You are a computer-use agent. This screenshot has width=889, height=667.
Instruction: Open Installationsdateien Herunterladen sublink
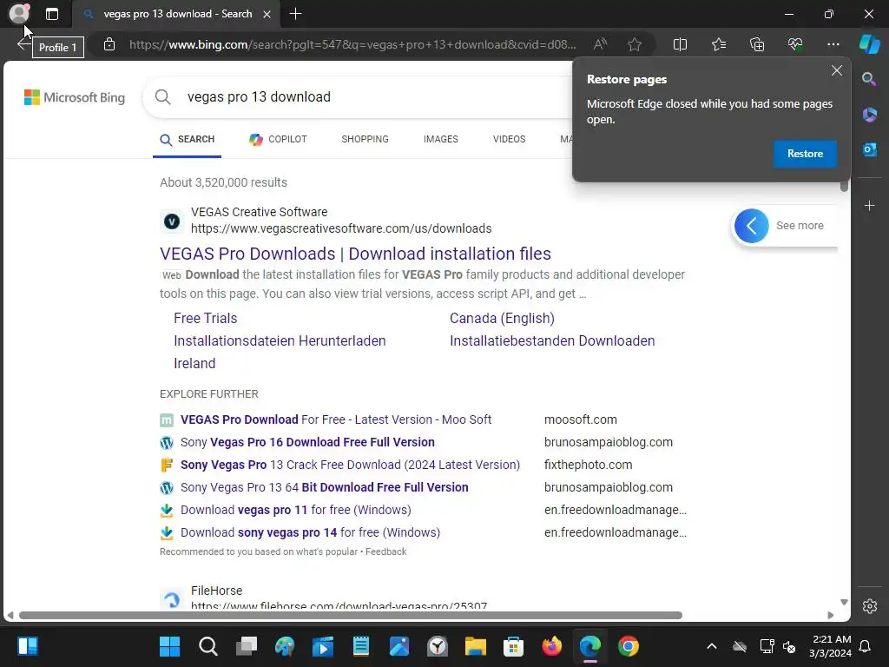click(x=280, y=340)
